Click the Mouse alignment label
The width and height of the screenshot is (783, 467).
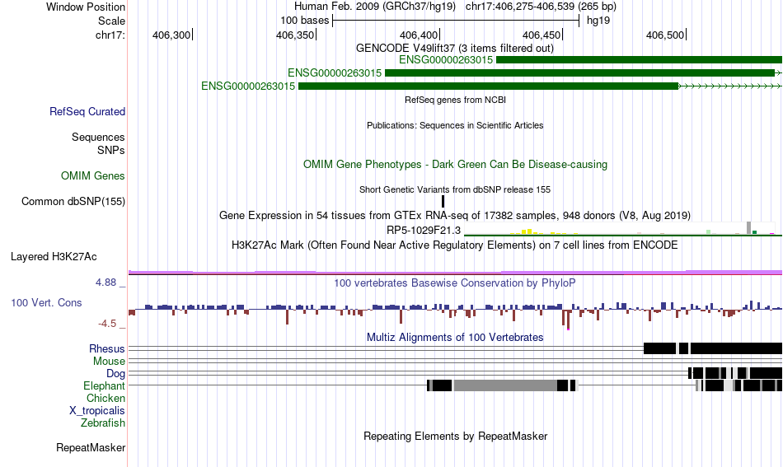coord(109,362)
